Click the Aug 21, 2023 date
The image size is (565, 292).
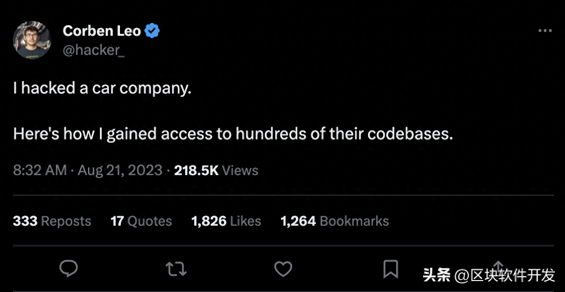[x=120, y=171]
